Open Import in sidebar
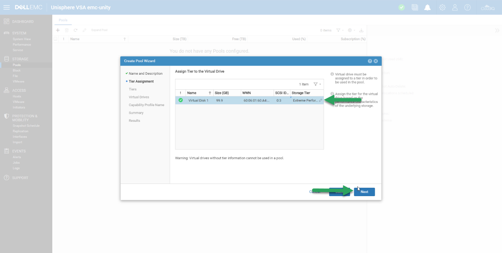Viewport: 502px width, 253px height. click(17, 142)
